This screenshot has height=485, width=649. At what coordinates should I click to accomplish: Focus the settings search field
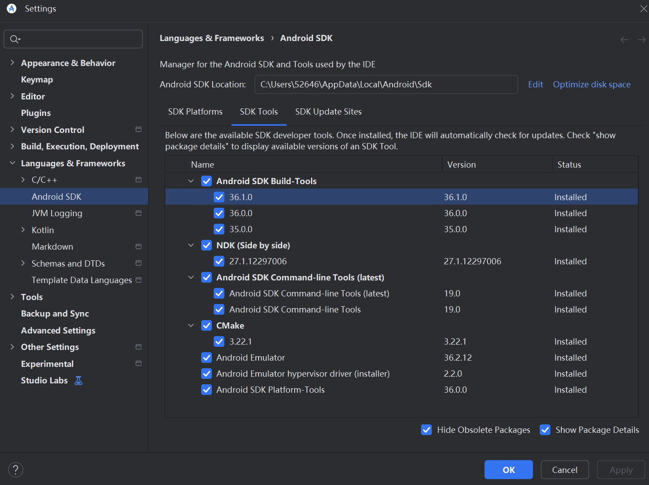73,39
